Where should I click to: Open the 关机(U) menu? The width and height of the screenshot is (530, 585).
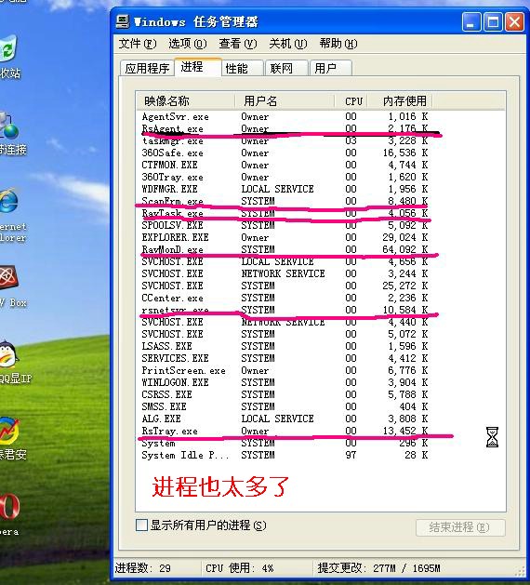point(288,44)
